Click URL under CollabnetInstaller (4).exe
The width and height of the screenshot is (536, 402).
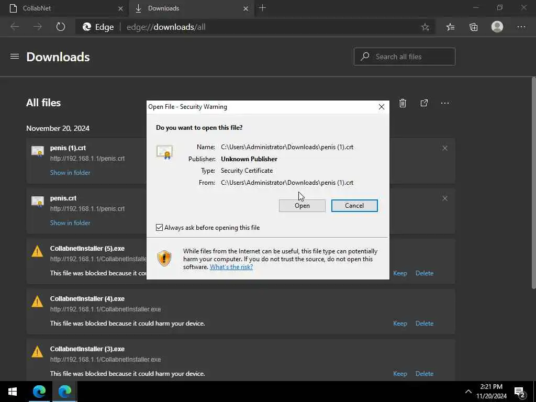tap(105, 309)
